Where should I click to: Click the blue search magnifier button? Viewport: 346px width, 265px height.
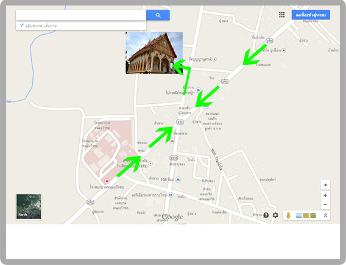[158, 15]
